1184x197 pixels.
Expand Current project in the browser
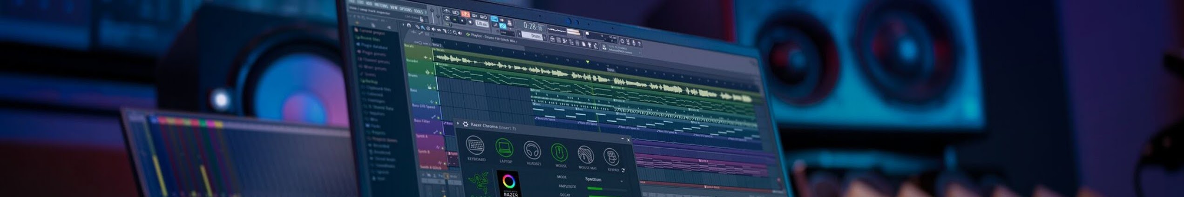(x=372, y=32)
